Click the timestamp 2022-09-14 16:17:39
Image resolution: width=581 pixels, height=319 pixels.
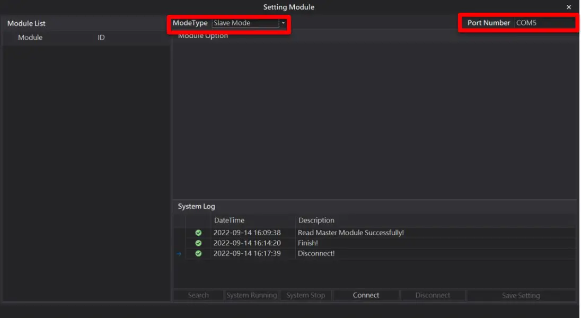click(x=247, y=253)
